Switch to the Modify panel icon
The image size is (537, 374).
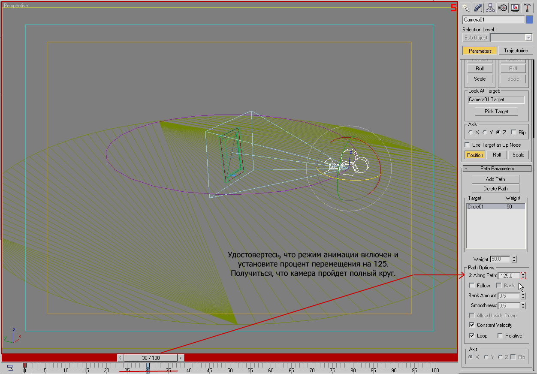coord(478,8)
